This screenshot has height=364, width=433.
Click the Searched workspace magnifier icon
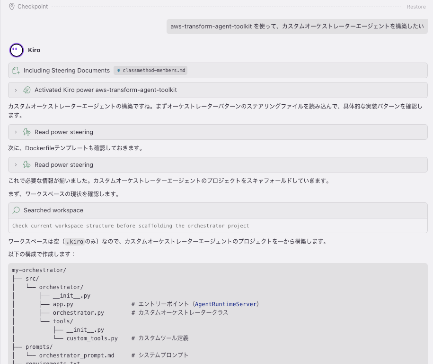coord(16,210)
